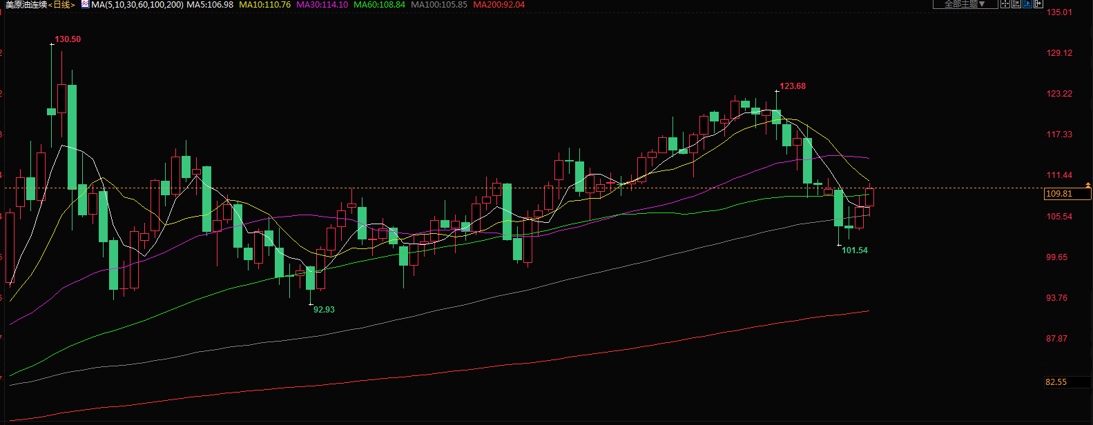This screenshot has height=425, width=1093.
Task: Click the gray MA100:105.85 label
Action: tap(438, 5)
